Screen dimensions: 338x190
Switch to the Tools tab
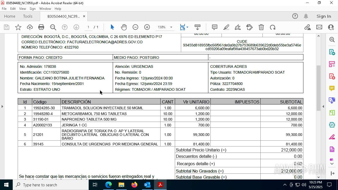click(28, 16)
